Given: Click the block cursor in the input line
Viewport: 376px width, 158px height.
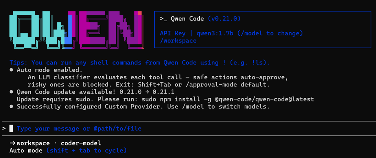Looking at the screenshot, I should 11,129.
